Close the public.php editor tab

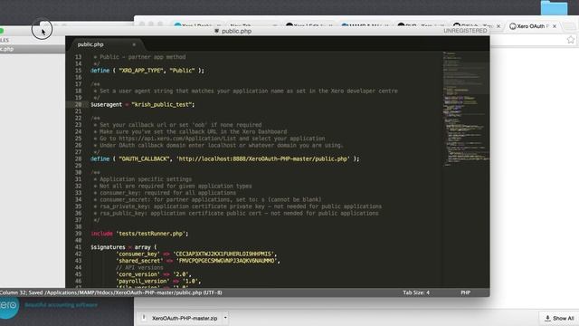pyautogui.click(x=134, y=44)
